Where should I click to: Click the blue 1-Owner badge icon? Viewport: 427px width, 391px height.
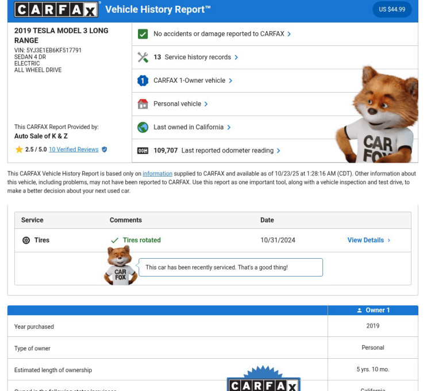point(143,81)
